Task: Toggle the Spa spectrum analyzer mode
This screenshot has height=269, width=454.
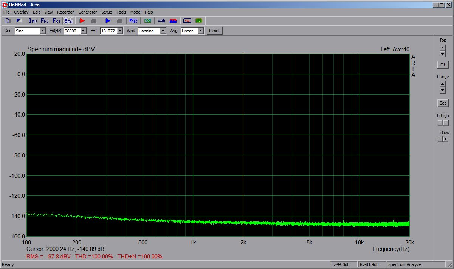Action: 68,21
